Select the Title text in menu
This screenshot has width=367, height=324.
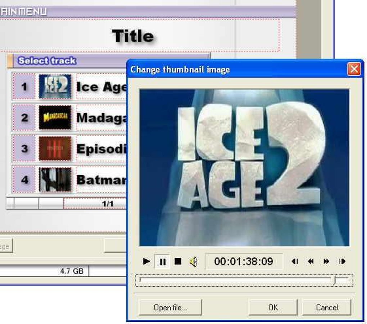[133, 36]
